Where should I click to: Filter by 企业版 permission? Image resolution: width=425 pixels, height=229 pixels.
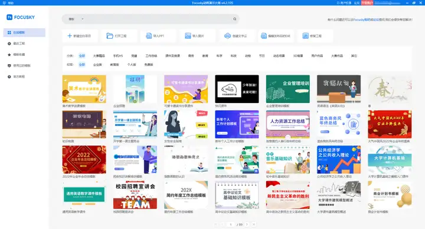pos(97,65)
